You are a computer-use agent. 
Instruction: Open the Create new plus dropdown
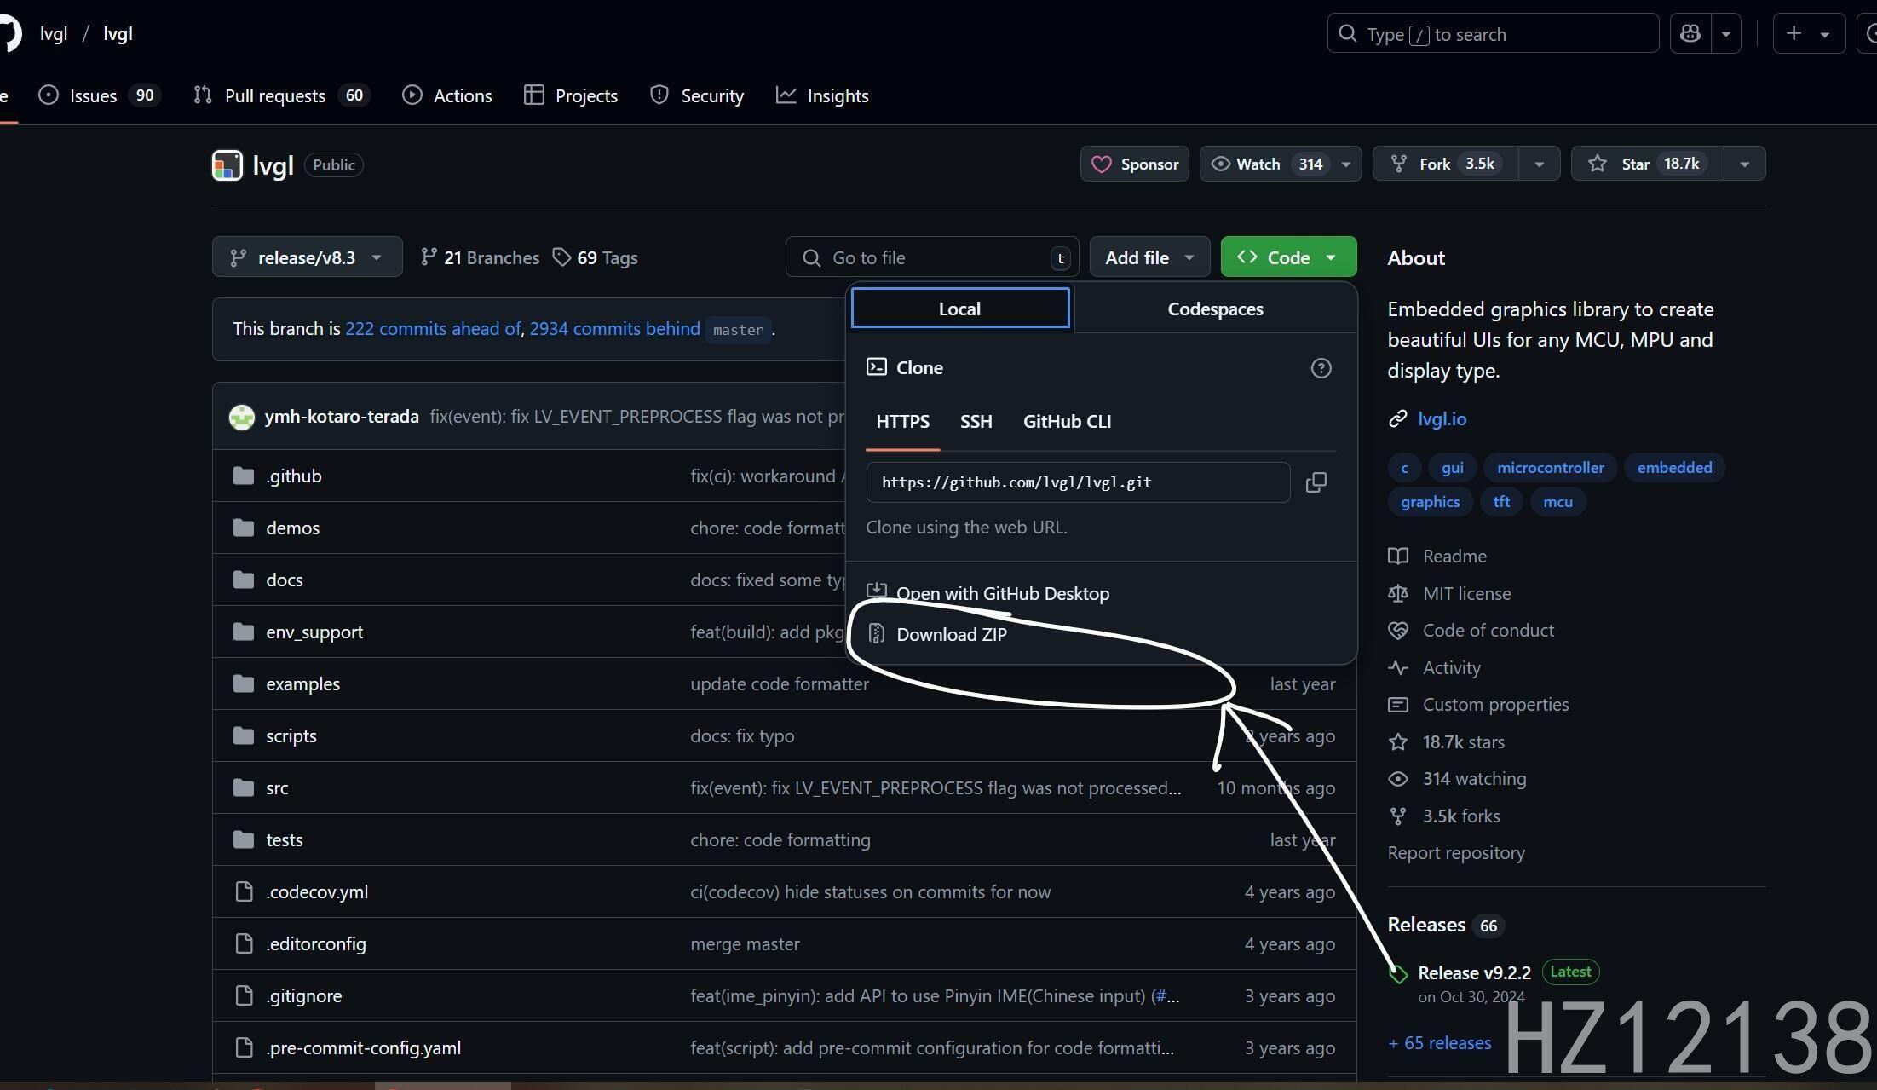1809,34
